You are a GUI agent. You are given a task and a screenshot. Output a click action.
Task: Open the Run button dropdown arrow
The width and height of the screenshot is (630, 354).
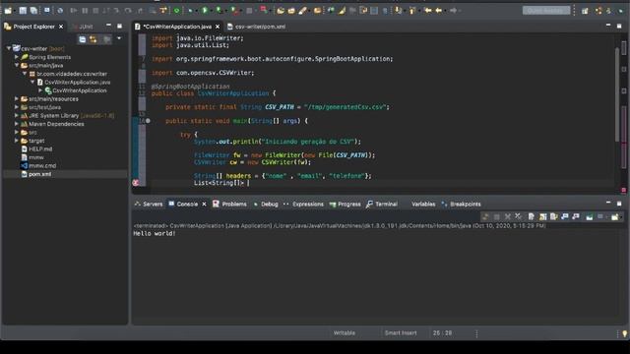[212, 11]
